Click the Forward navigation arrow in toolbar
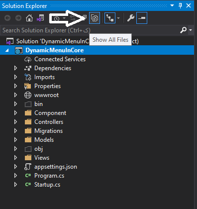This screenshot has height=209, width=197. point(18,18)
